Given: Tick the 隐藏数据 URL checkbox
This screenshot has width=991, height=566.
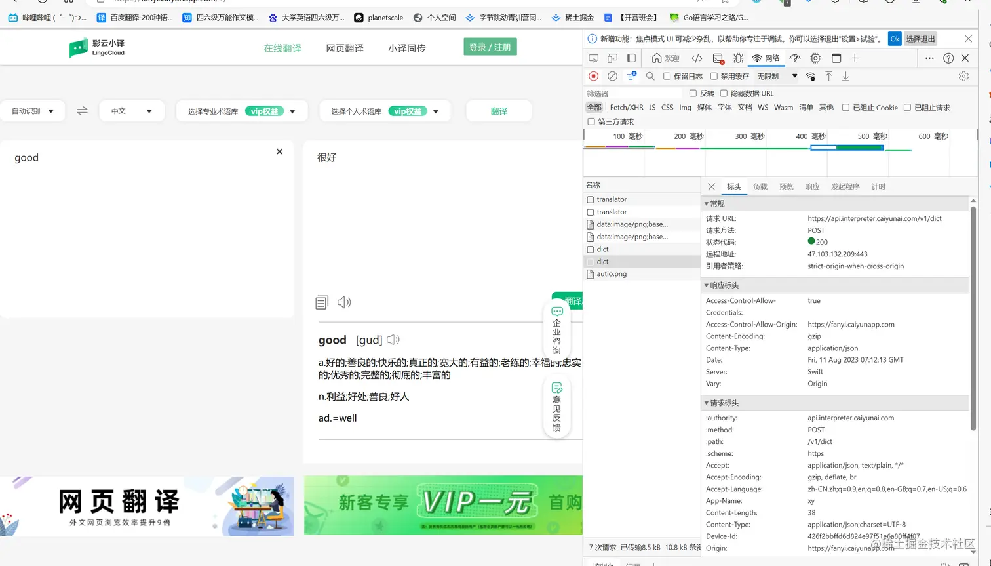Looking at the screenshot, I should (x=724, y=93).
